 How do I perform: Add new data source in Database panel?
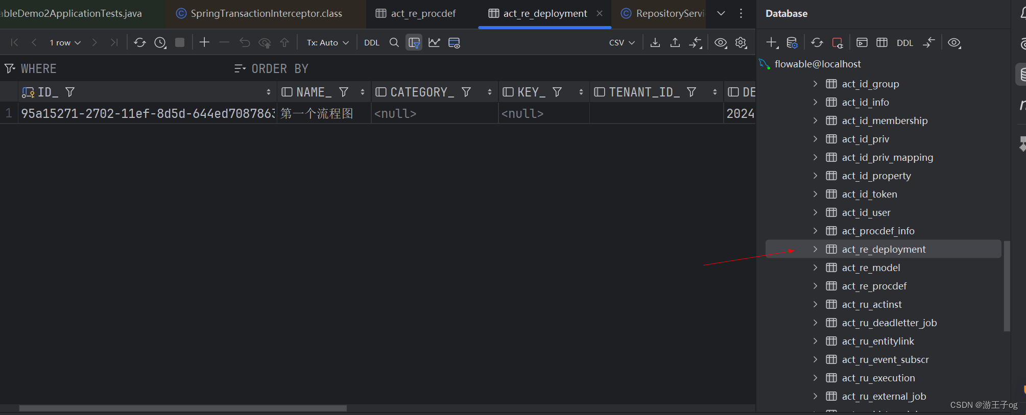click(x=772, y=42)
